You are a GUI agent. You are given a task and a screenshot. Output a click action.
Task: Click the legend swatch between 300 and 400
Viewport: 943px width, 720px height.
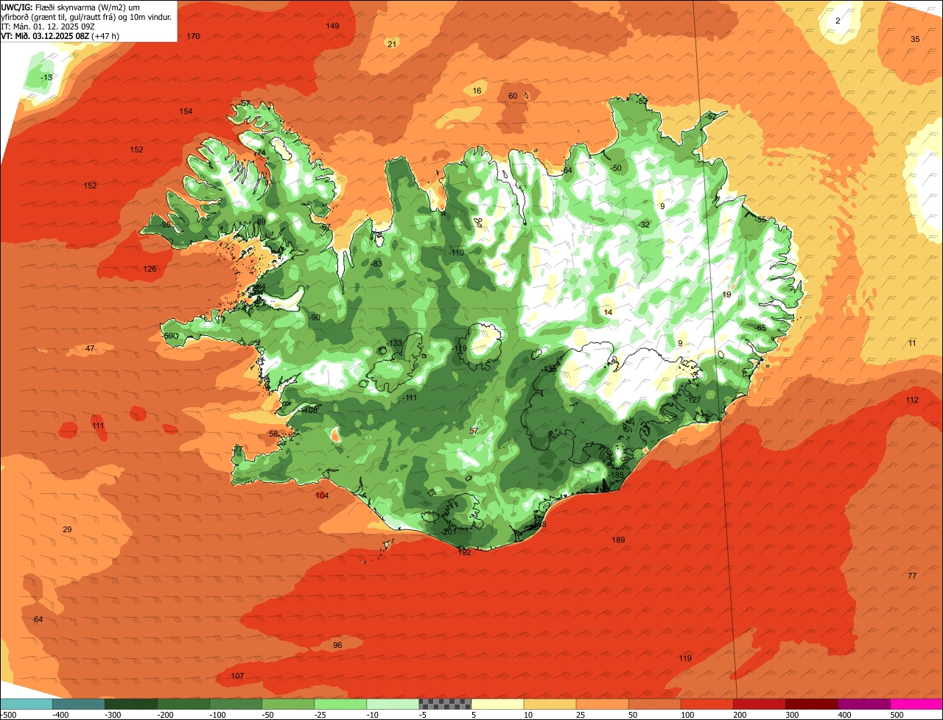pyautogui.click(x=811, y=704)
